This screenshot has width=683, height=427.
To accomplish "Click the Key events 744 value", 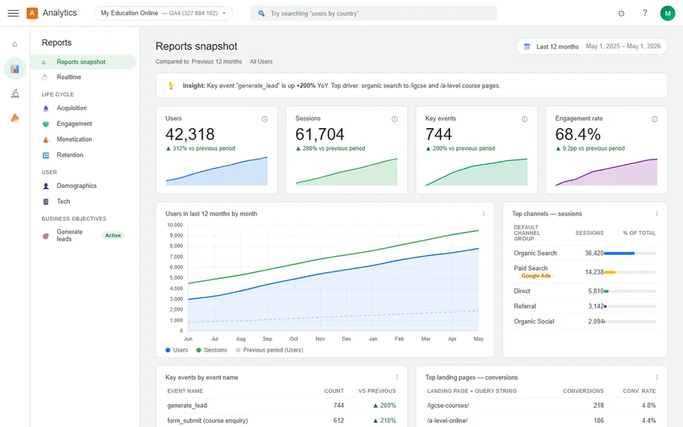I will point(439,135).
